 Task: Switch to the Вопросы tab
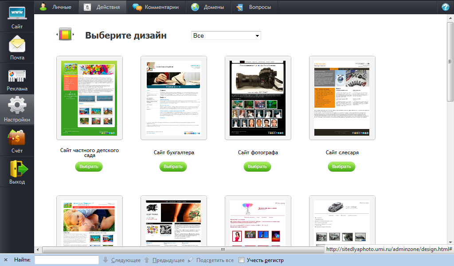pyautogui.click(x=254, y=7)
